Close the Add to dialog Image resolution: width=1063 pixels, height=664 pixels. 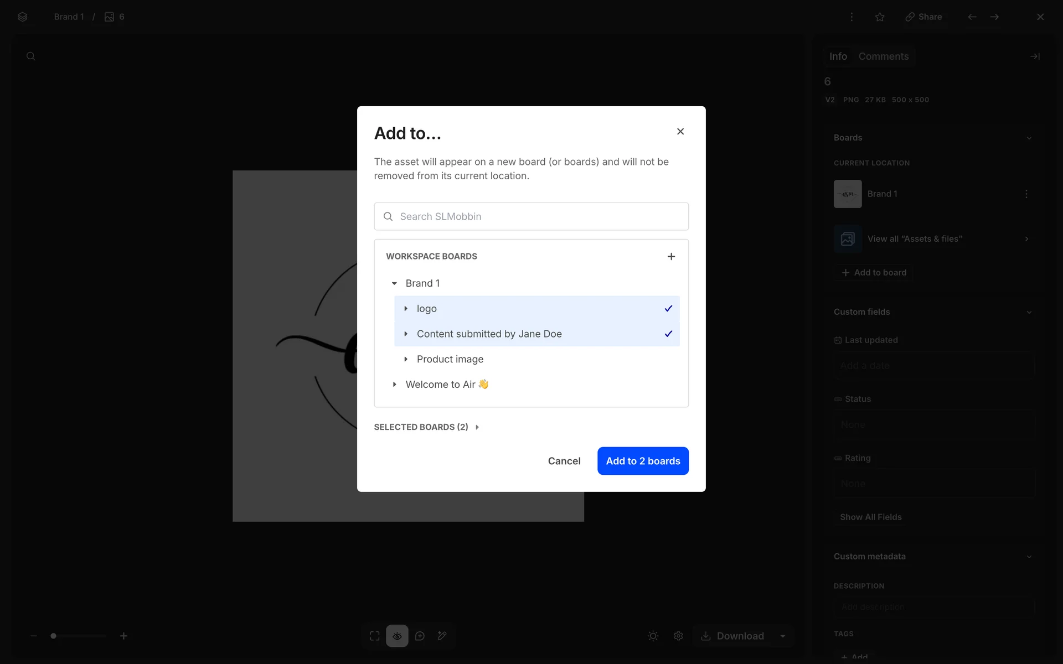click(680, 131)
